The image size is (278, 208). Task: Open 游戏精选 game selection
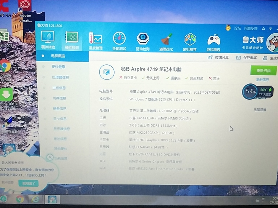(213, 43)
